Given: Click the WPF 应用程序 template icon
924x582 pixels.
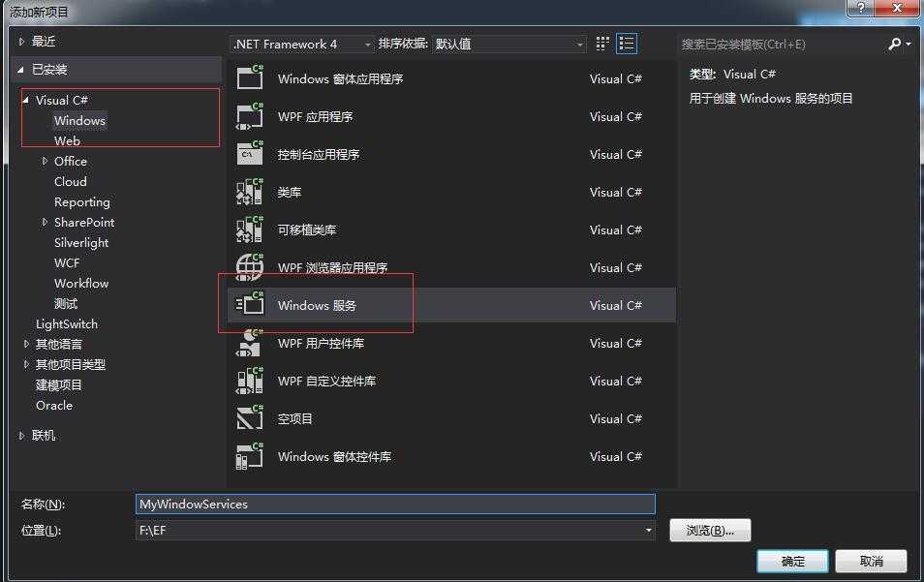Looking at the screenshot, I should pos(250,115).
